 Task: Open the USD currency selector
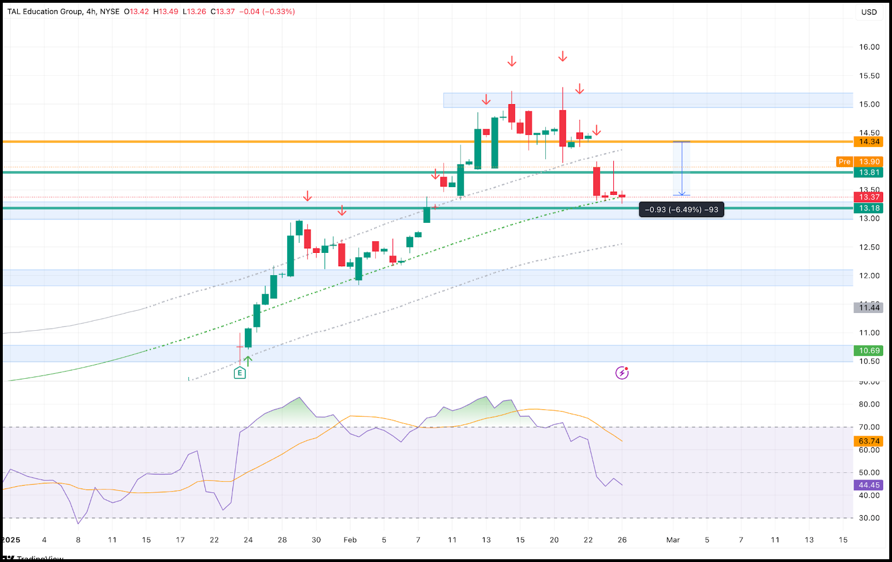[x=869, y=12]
